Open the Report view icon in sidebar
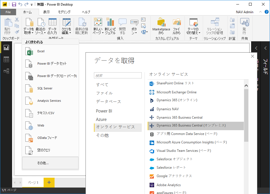Image resolution: width=270 pixels, height=194 pixels. click(6, 48)
